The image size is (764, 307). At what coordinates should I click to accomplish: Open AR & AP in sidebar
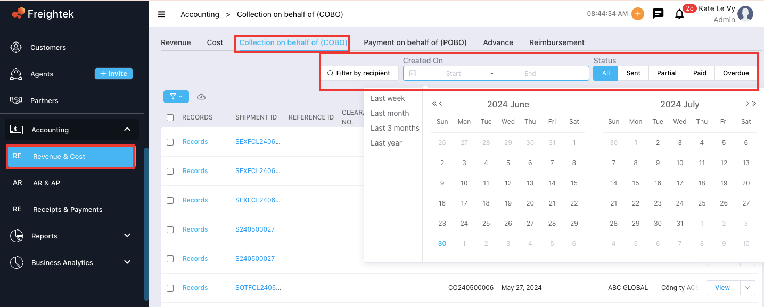click(x=46, y=183)
